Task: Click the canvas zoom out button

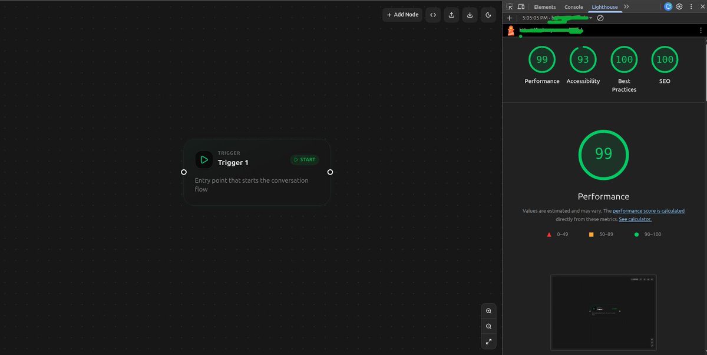Action: pyautogui.click(x=488, y=326)
